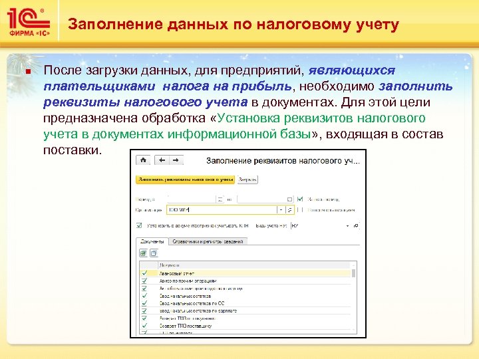Uncheck the Авансовый отчет row

(x=144, y=273)
